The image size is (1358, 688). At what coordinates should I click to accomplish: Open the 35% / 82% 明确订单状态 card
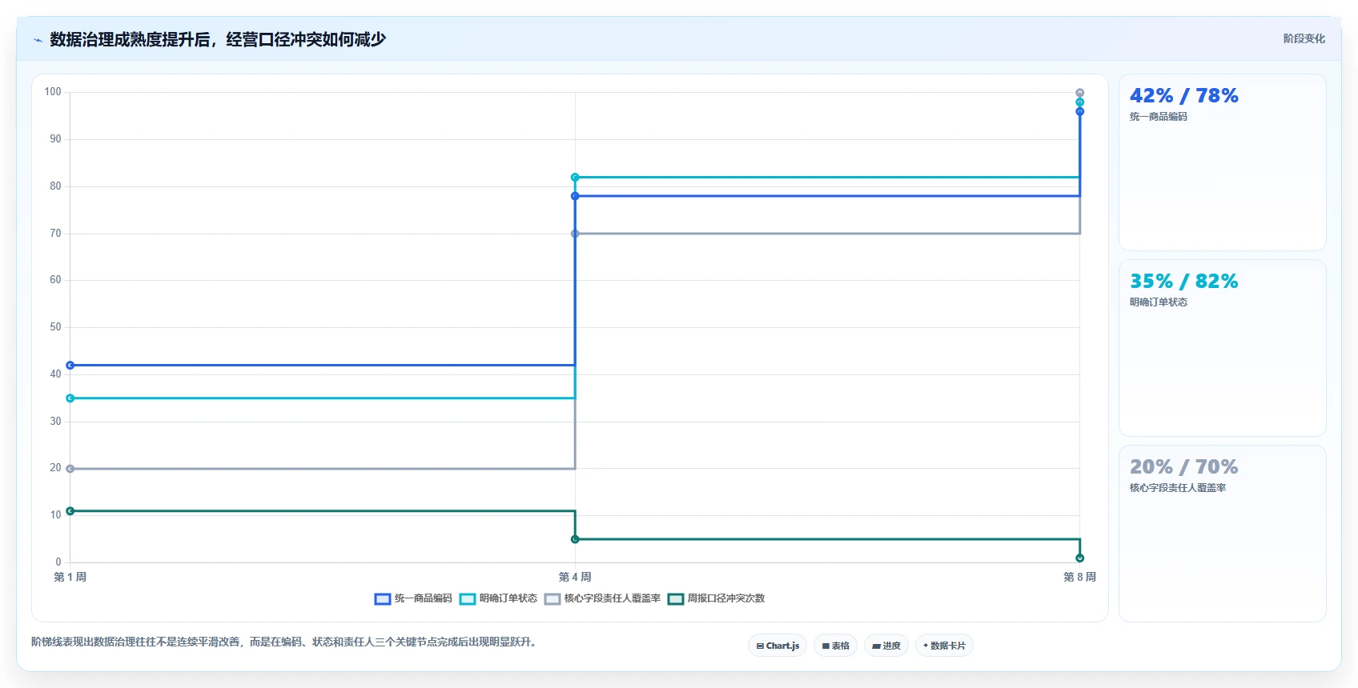pos(1223,348)
